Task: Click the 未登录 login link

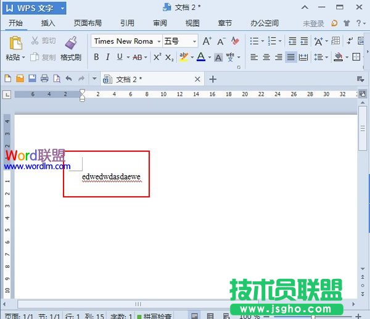Action: pos(314,23)
